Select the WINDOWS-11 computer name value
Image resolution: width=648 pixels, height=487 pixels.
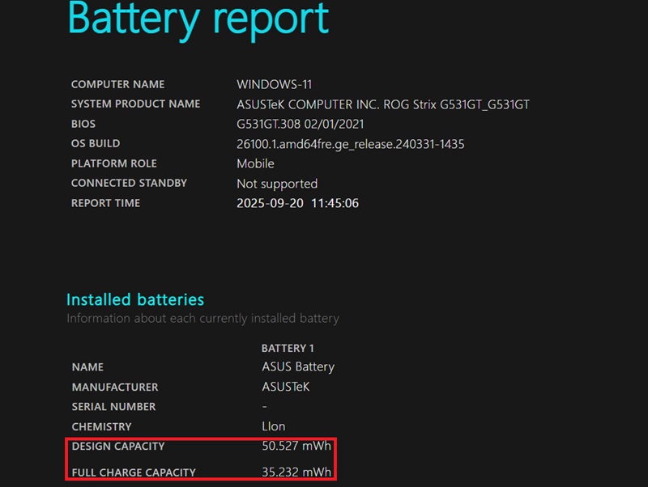tap(274, 84)
